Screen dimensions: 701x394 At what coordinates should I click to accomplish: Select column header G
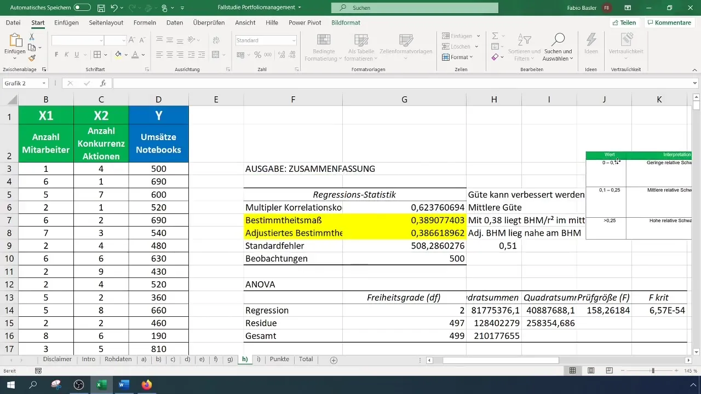tap(404, 99)
